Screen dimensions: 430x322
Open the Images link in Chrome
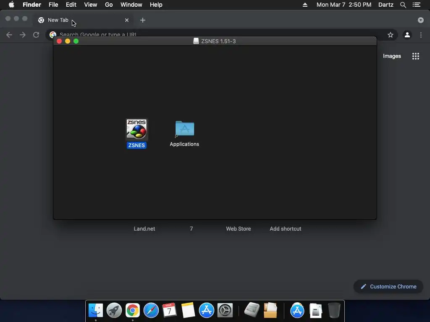(x=392, y=56)
